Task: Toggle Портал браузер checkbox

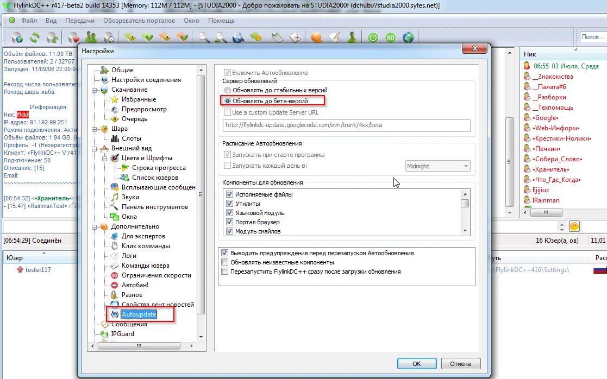Action: tap(229, 222)
